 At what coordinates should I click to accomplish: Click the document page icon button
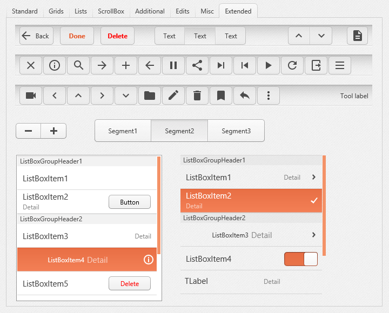(358, 36)
